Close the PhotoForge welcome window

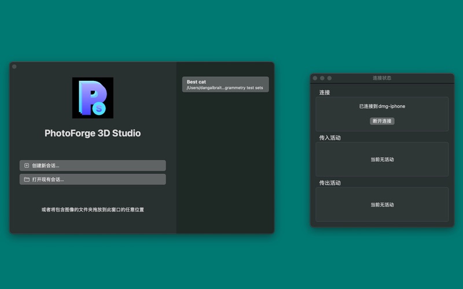(x=14, y=66)
